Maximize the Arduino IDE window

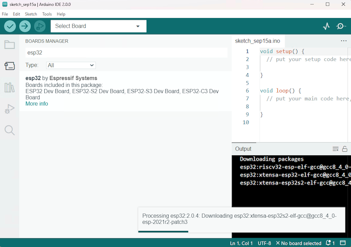point(327,4)
